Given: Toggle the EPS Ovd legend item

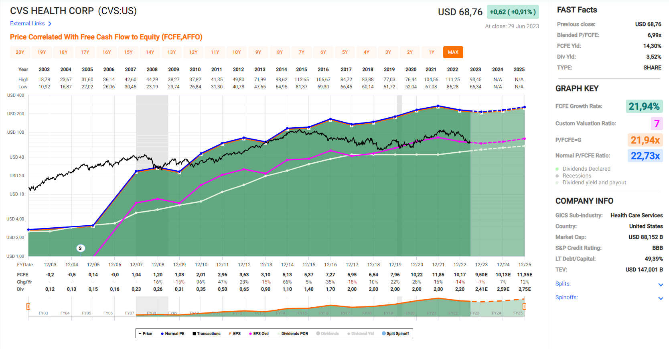Looking at the screenshot, I should click(259, 334).
